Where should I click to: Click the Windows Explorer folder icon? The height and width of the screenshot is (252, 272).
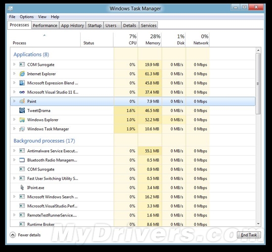pos(22,120)
